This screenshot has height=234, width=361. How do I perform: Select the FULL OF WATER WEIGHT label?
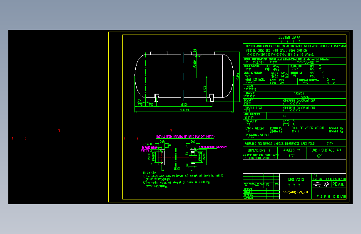pos(308,128)
